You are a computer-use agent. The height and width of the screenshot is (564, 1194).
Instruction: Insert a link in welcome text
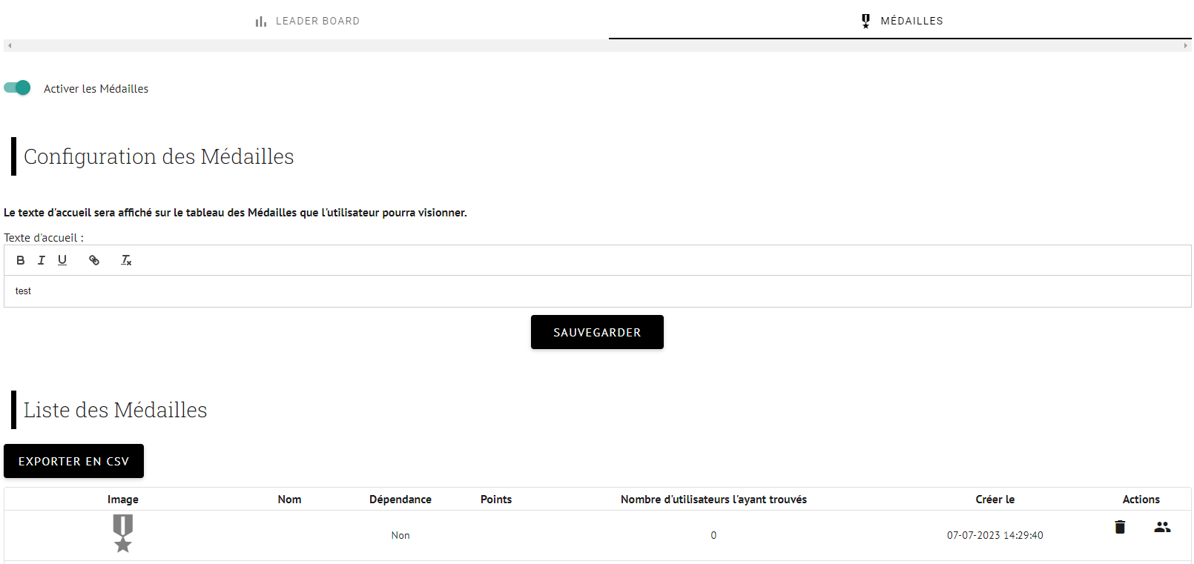(94, 260)
